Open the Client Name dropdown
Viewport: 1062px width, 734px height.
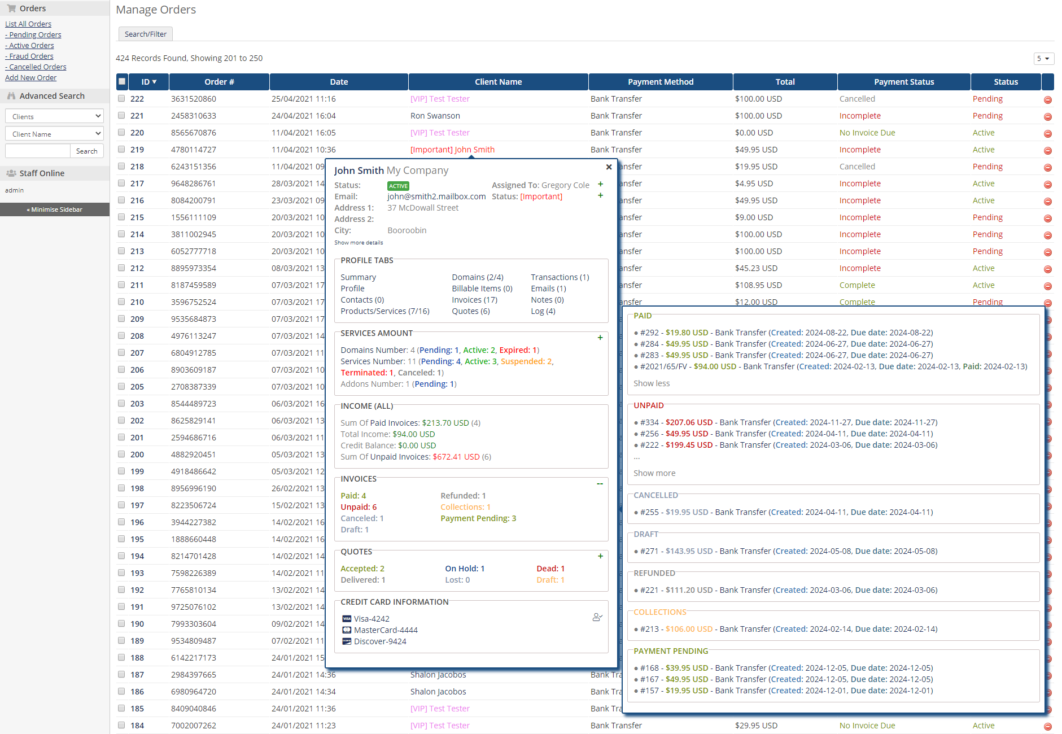[x=55, y=134]
